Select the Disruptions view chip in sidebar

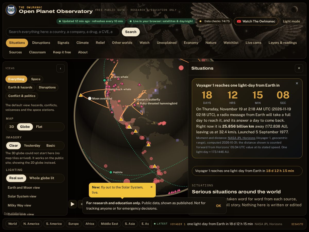tap(47, 87)
